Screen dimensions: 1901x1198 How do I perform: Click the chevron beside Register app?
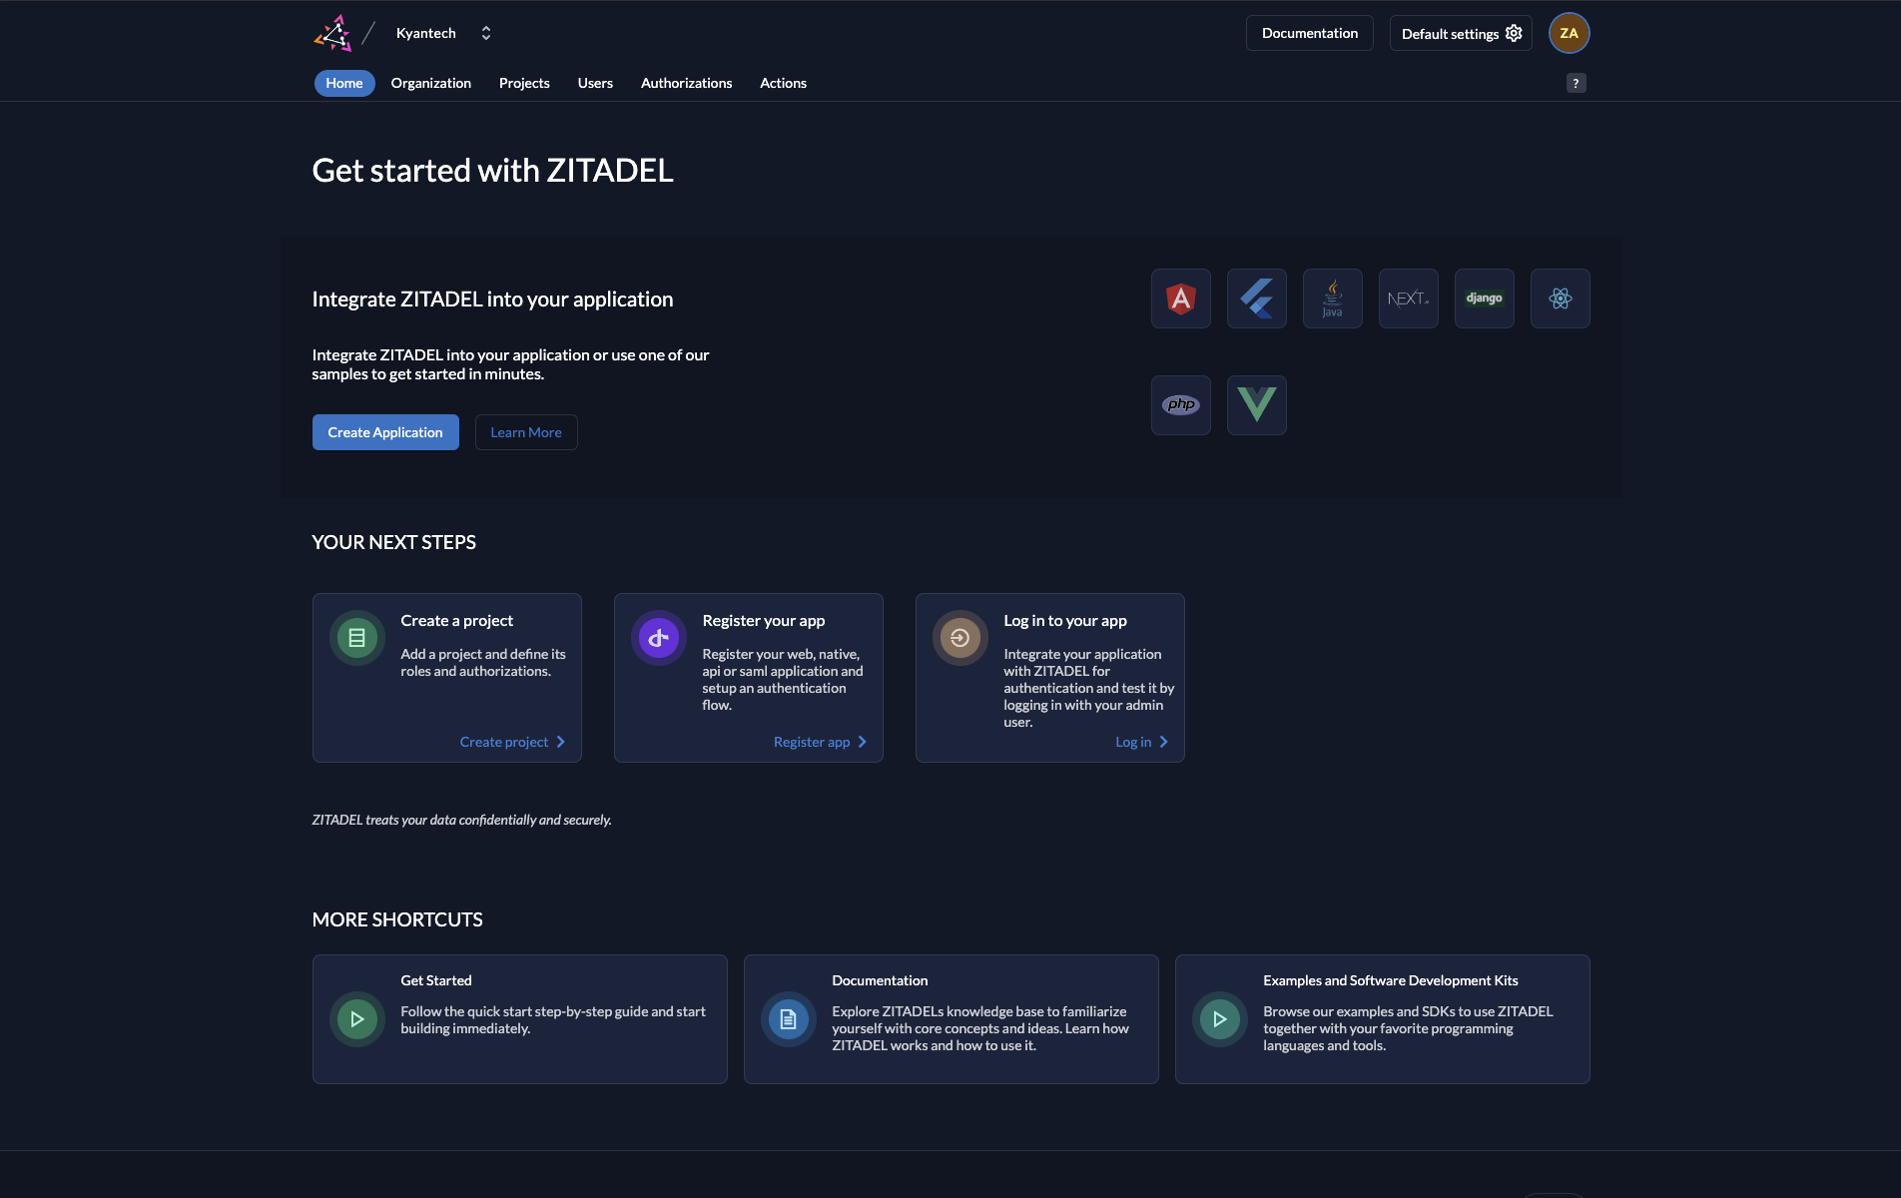[x=863, y=742]
